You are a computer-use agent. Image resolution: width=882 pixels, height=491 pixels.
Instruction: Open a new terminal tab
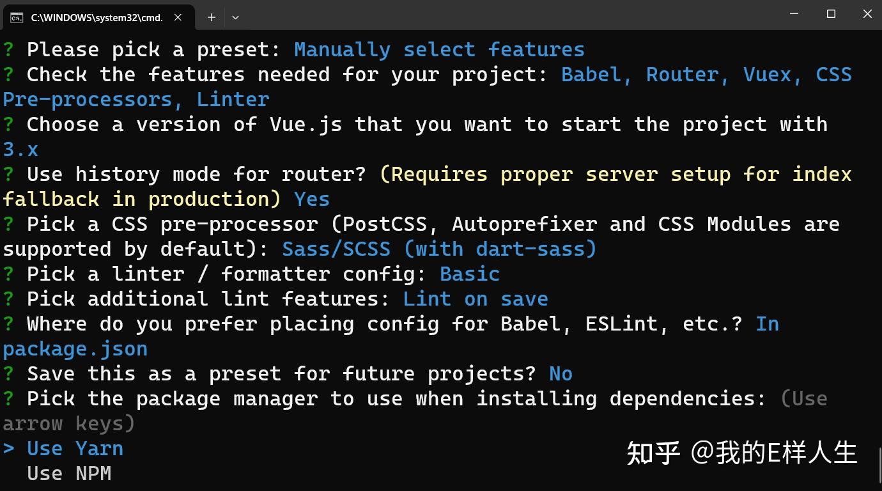pyautogui.click(x=211, y=17)
